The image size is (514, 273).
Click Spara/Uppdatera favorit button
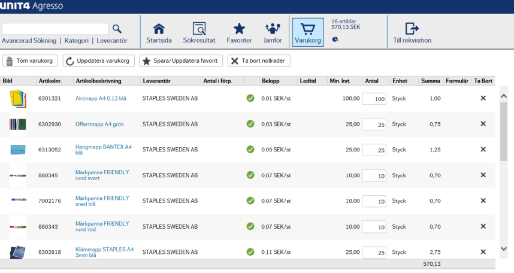click(x=181, y=61)
